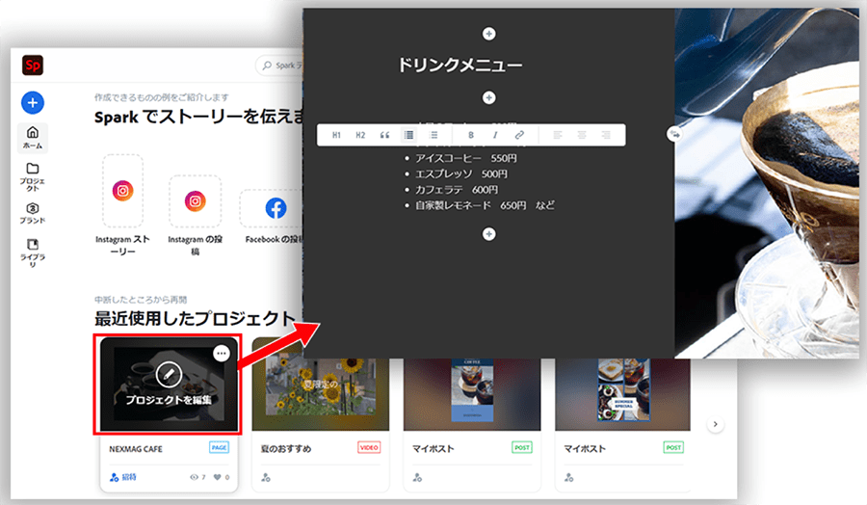The height and width of the screenshot is (505, 867).
Task: Toggle the bulleted list format
Action: tap(408, 135)
